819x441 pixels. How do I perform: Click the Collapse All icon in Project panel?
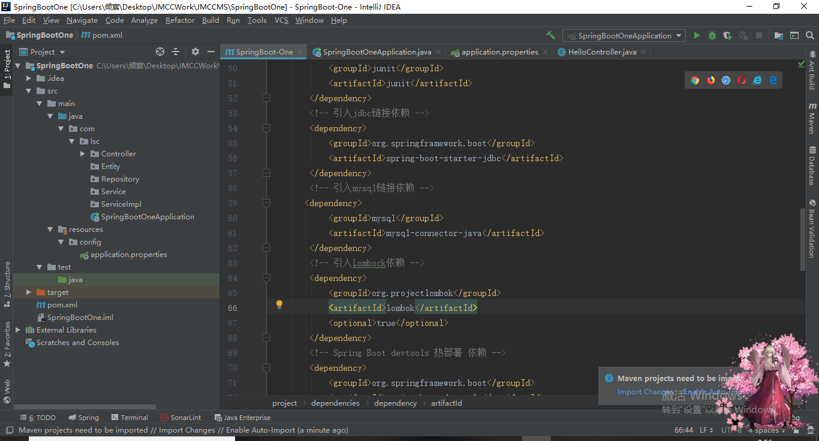[x=176, y=52]
